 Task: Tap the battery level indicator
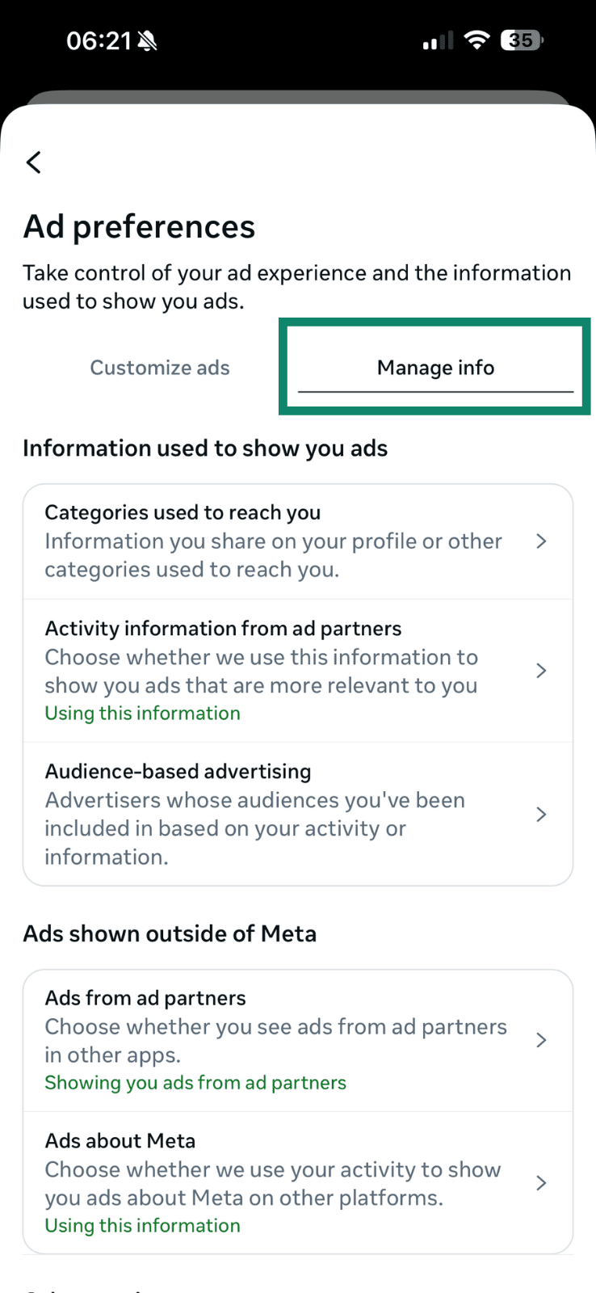coord(522,40)
